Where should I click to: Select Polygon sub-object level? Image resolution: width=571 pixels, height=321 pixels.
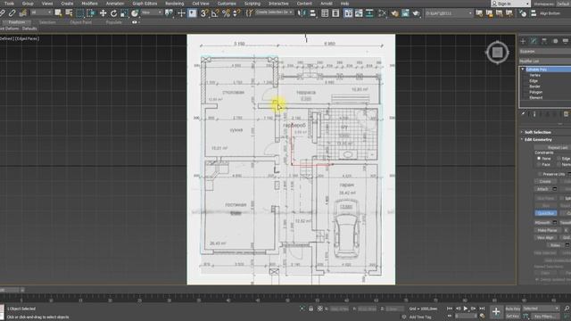tap(535, 92)
